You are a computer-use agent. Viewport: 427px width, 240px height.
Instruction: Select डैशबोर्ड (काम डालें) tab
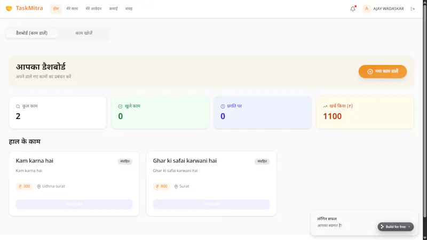click(31, 33)
